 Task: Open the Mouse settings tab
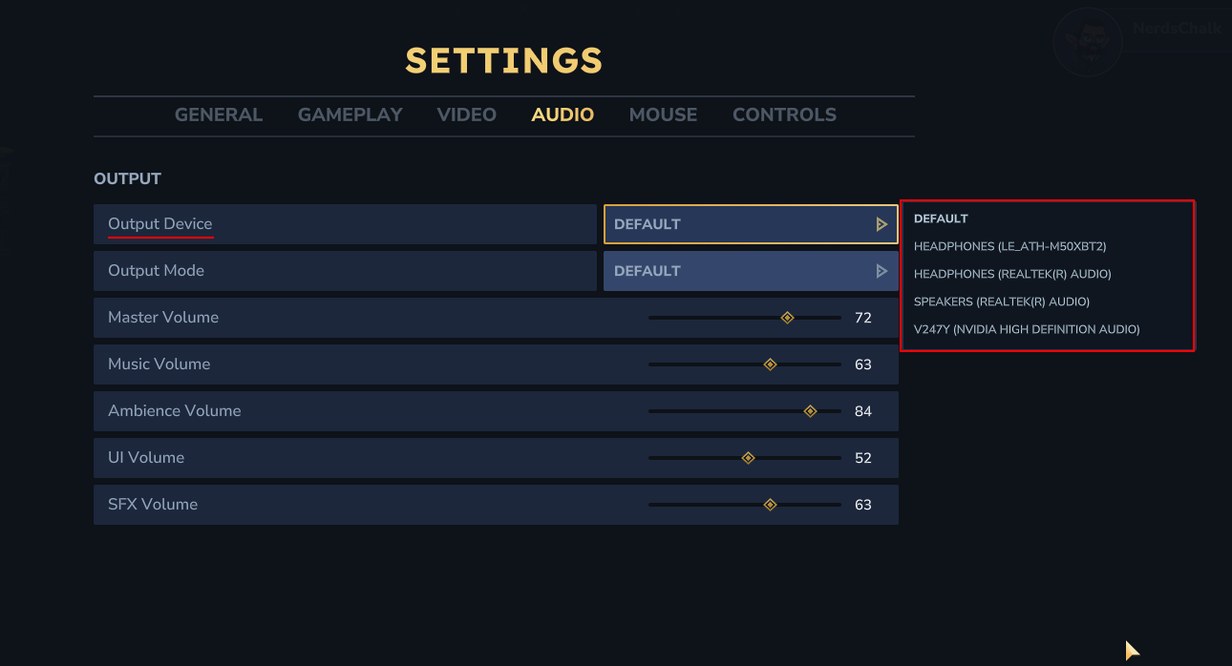(663, 114)
